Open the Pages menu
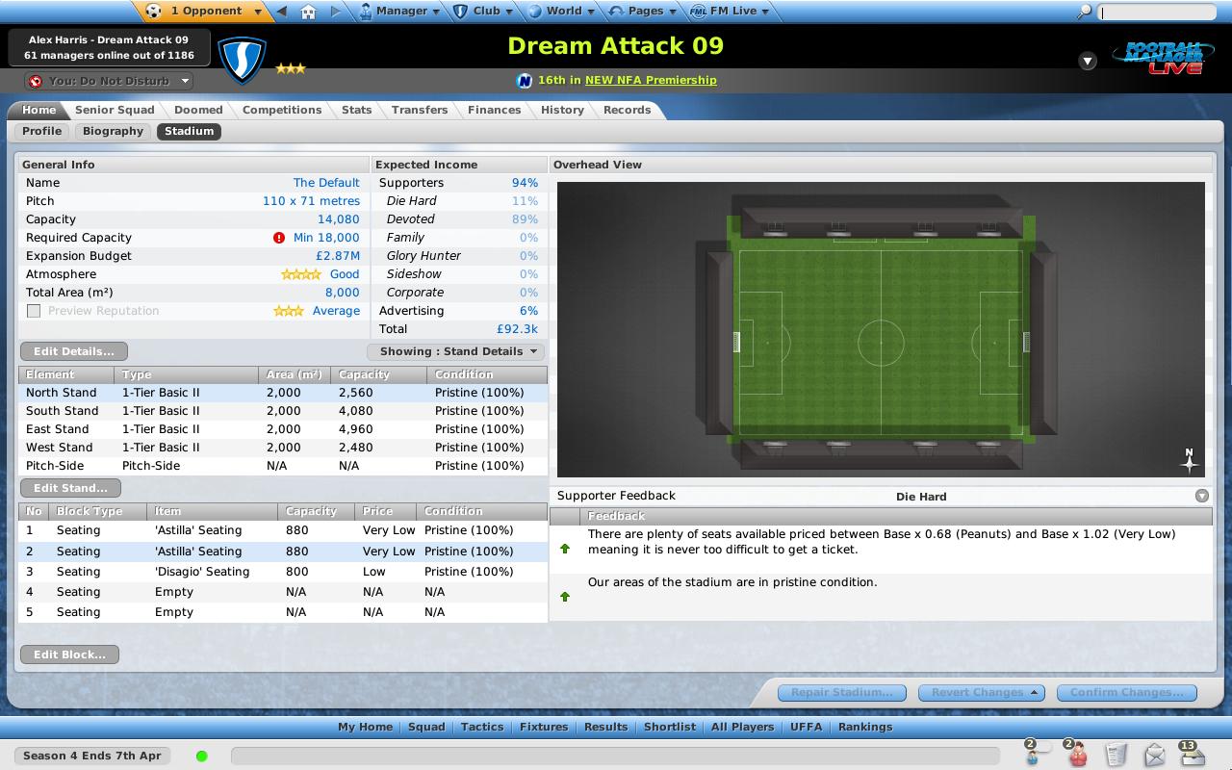 644,12
